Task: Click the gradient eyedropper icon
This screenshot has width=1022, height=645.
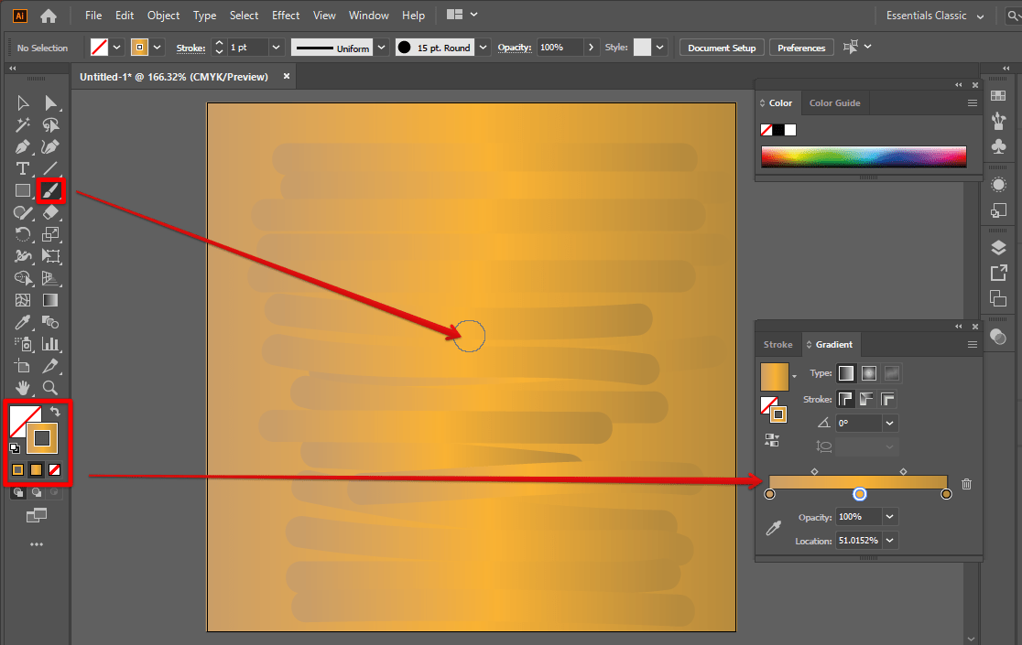Action: click(x=772, y=528)
